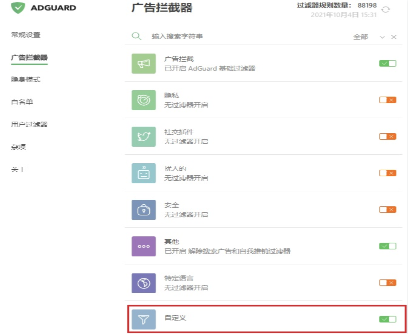Clear the search with X icon
Image resolution: width=408 pixels, height=334 pixels.
[x=393, y=37]
